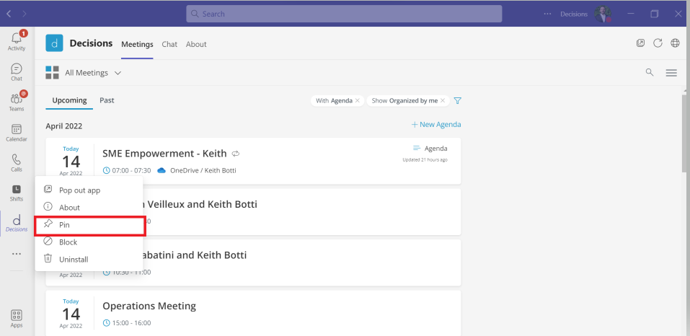Image resolution: width=690 pixels, height=336 pixels.
Task: Select Block in the context menu
Action: [89, 242]
